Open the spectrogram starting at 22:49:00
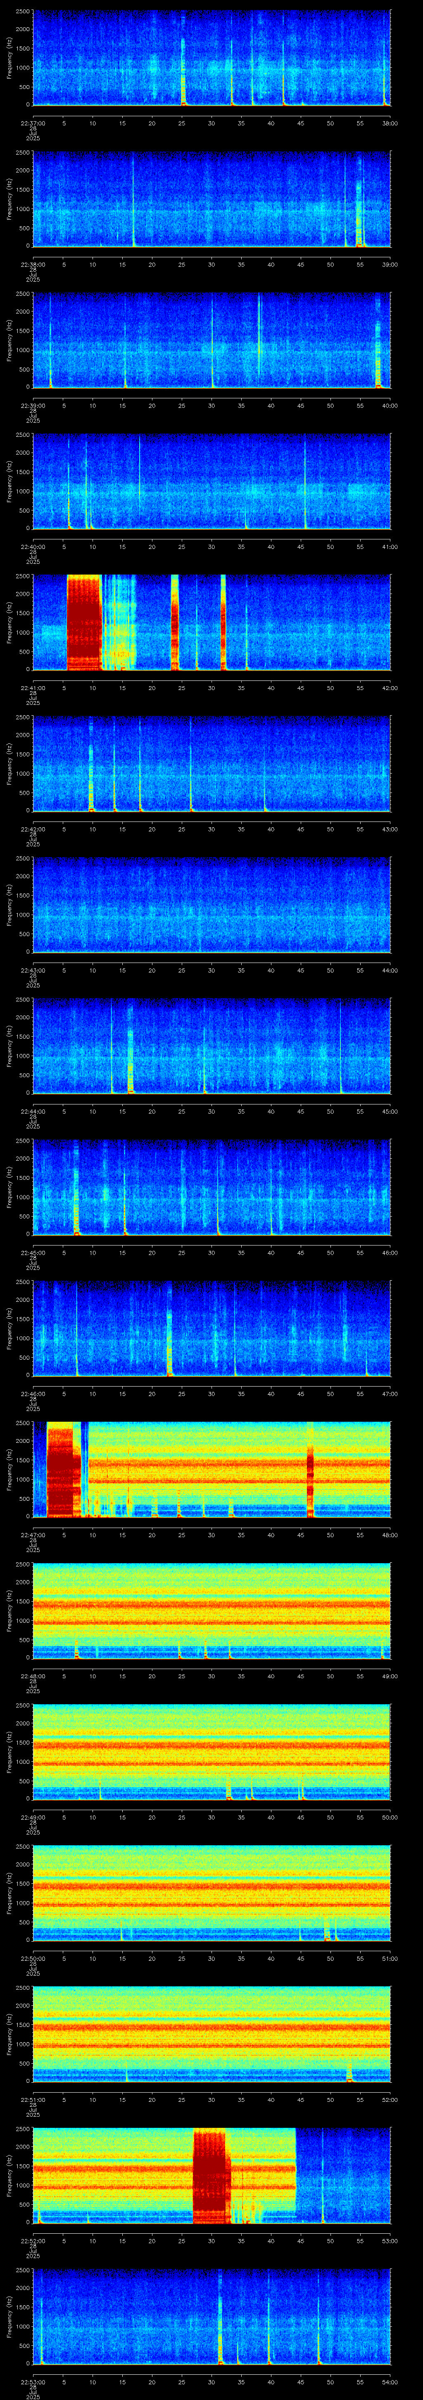This screenshot has height=2400, width=423. tap(211, 1753)
